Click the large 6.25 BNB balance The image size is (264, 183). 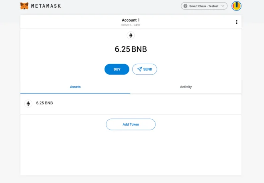point(131,49)
